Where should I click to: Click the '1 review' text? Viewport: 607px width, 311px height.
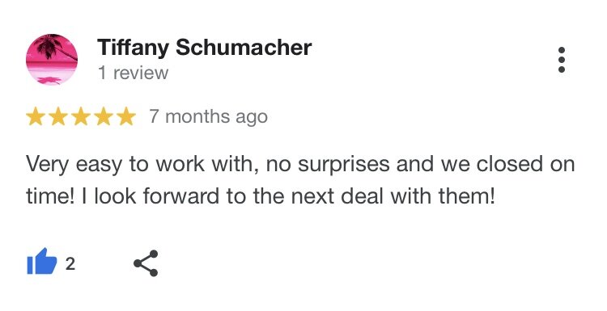[134, 73]
